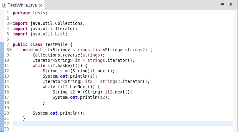Image resolution: width=238 pixels, height=132 pixels.
Task: Click 'package' keyword on line 1
Action: pyautogui.click(x=21, y=13)
